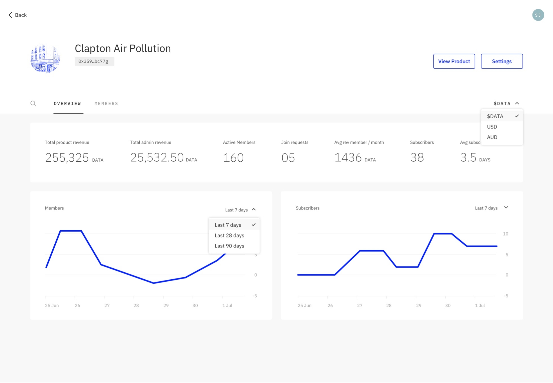
Task: Select the Overview tab
Action: coord(68,103)
